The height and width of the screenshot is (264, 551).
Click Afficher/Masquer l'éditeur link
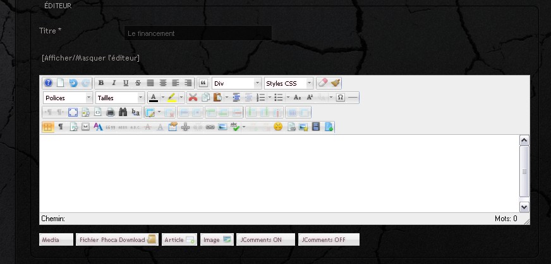[x=90, y=58]
